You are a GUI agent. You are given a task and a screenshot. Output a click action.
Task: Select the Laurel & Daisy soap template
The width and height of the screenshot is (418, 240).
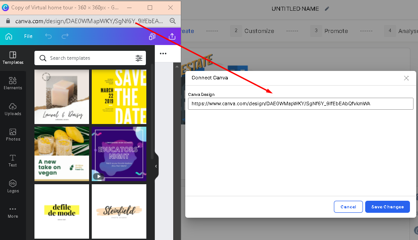click(62, 97)
